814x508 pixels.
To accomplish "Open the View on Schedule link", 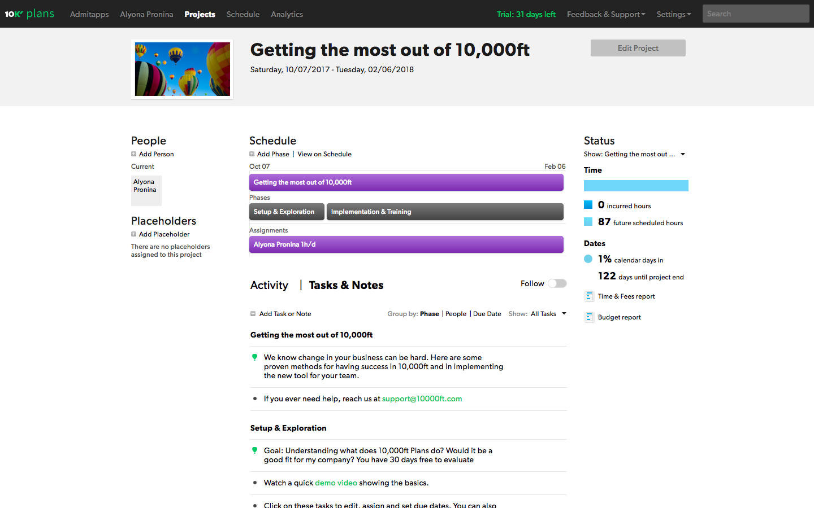I will click(324, 154).
